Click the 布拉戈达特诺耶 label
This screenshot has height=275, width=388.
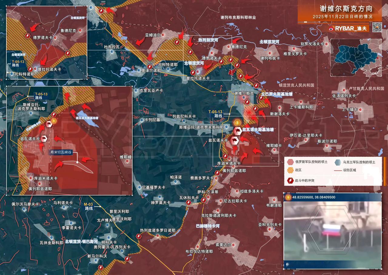pos(199,251)
